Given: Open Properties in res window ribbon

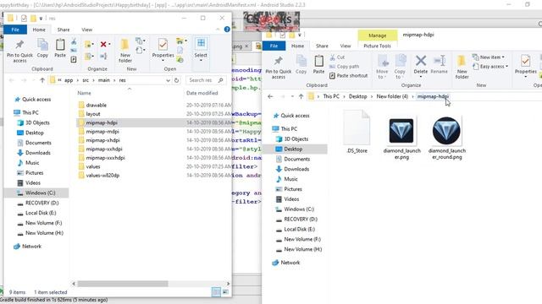Looking at the screenshot, I should click(x=163, y=50).
